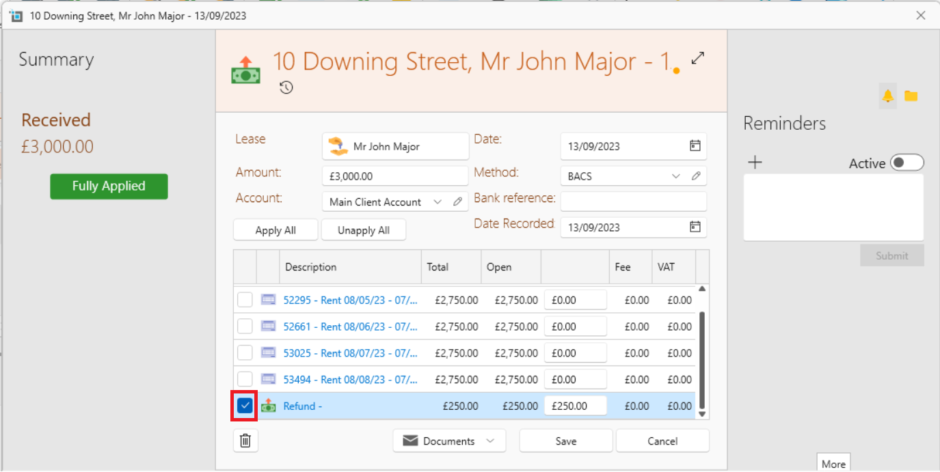Click the pencil edit icon beside Account
Screen dimensions: 940x472
point(457,202)
